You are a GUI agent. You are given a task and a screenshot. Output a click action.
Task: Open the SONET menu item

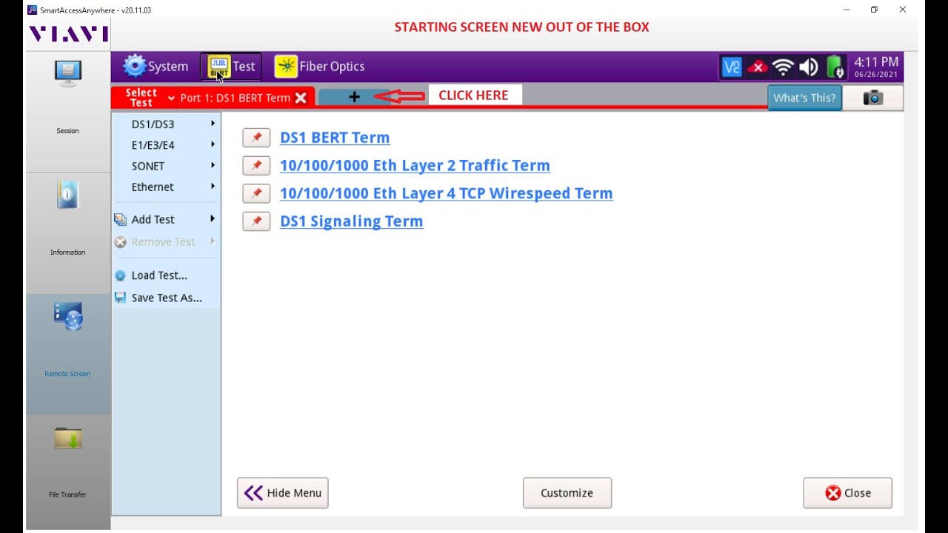tap(166, 166)
